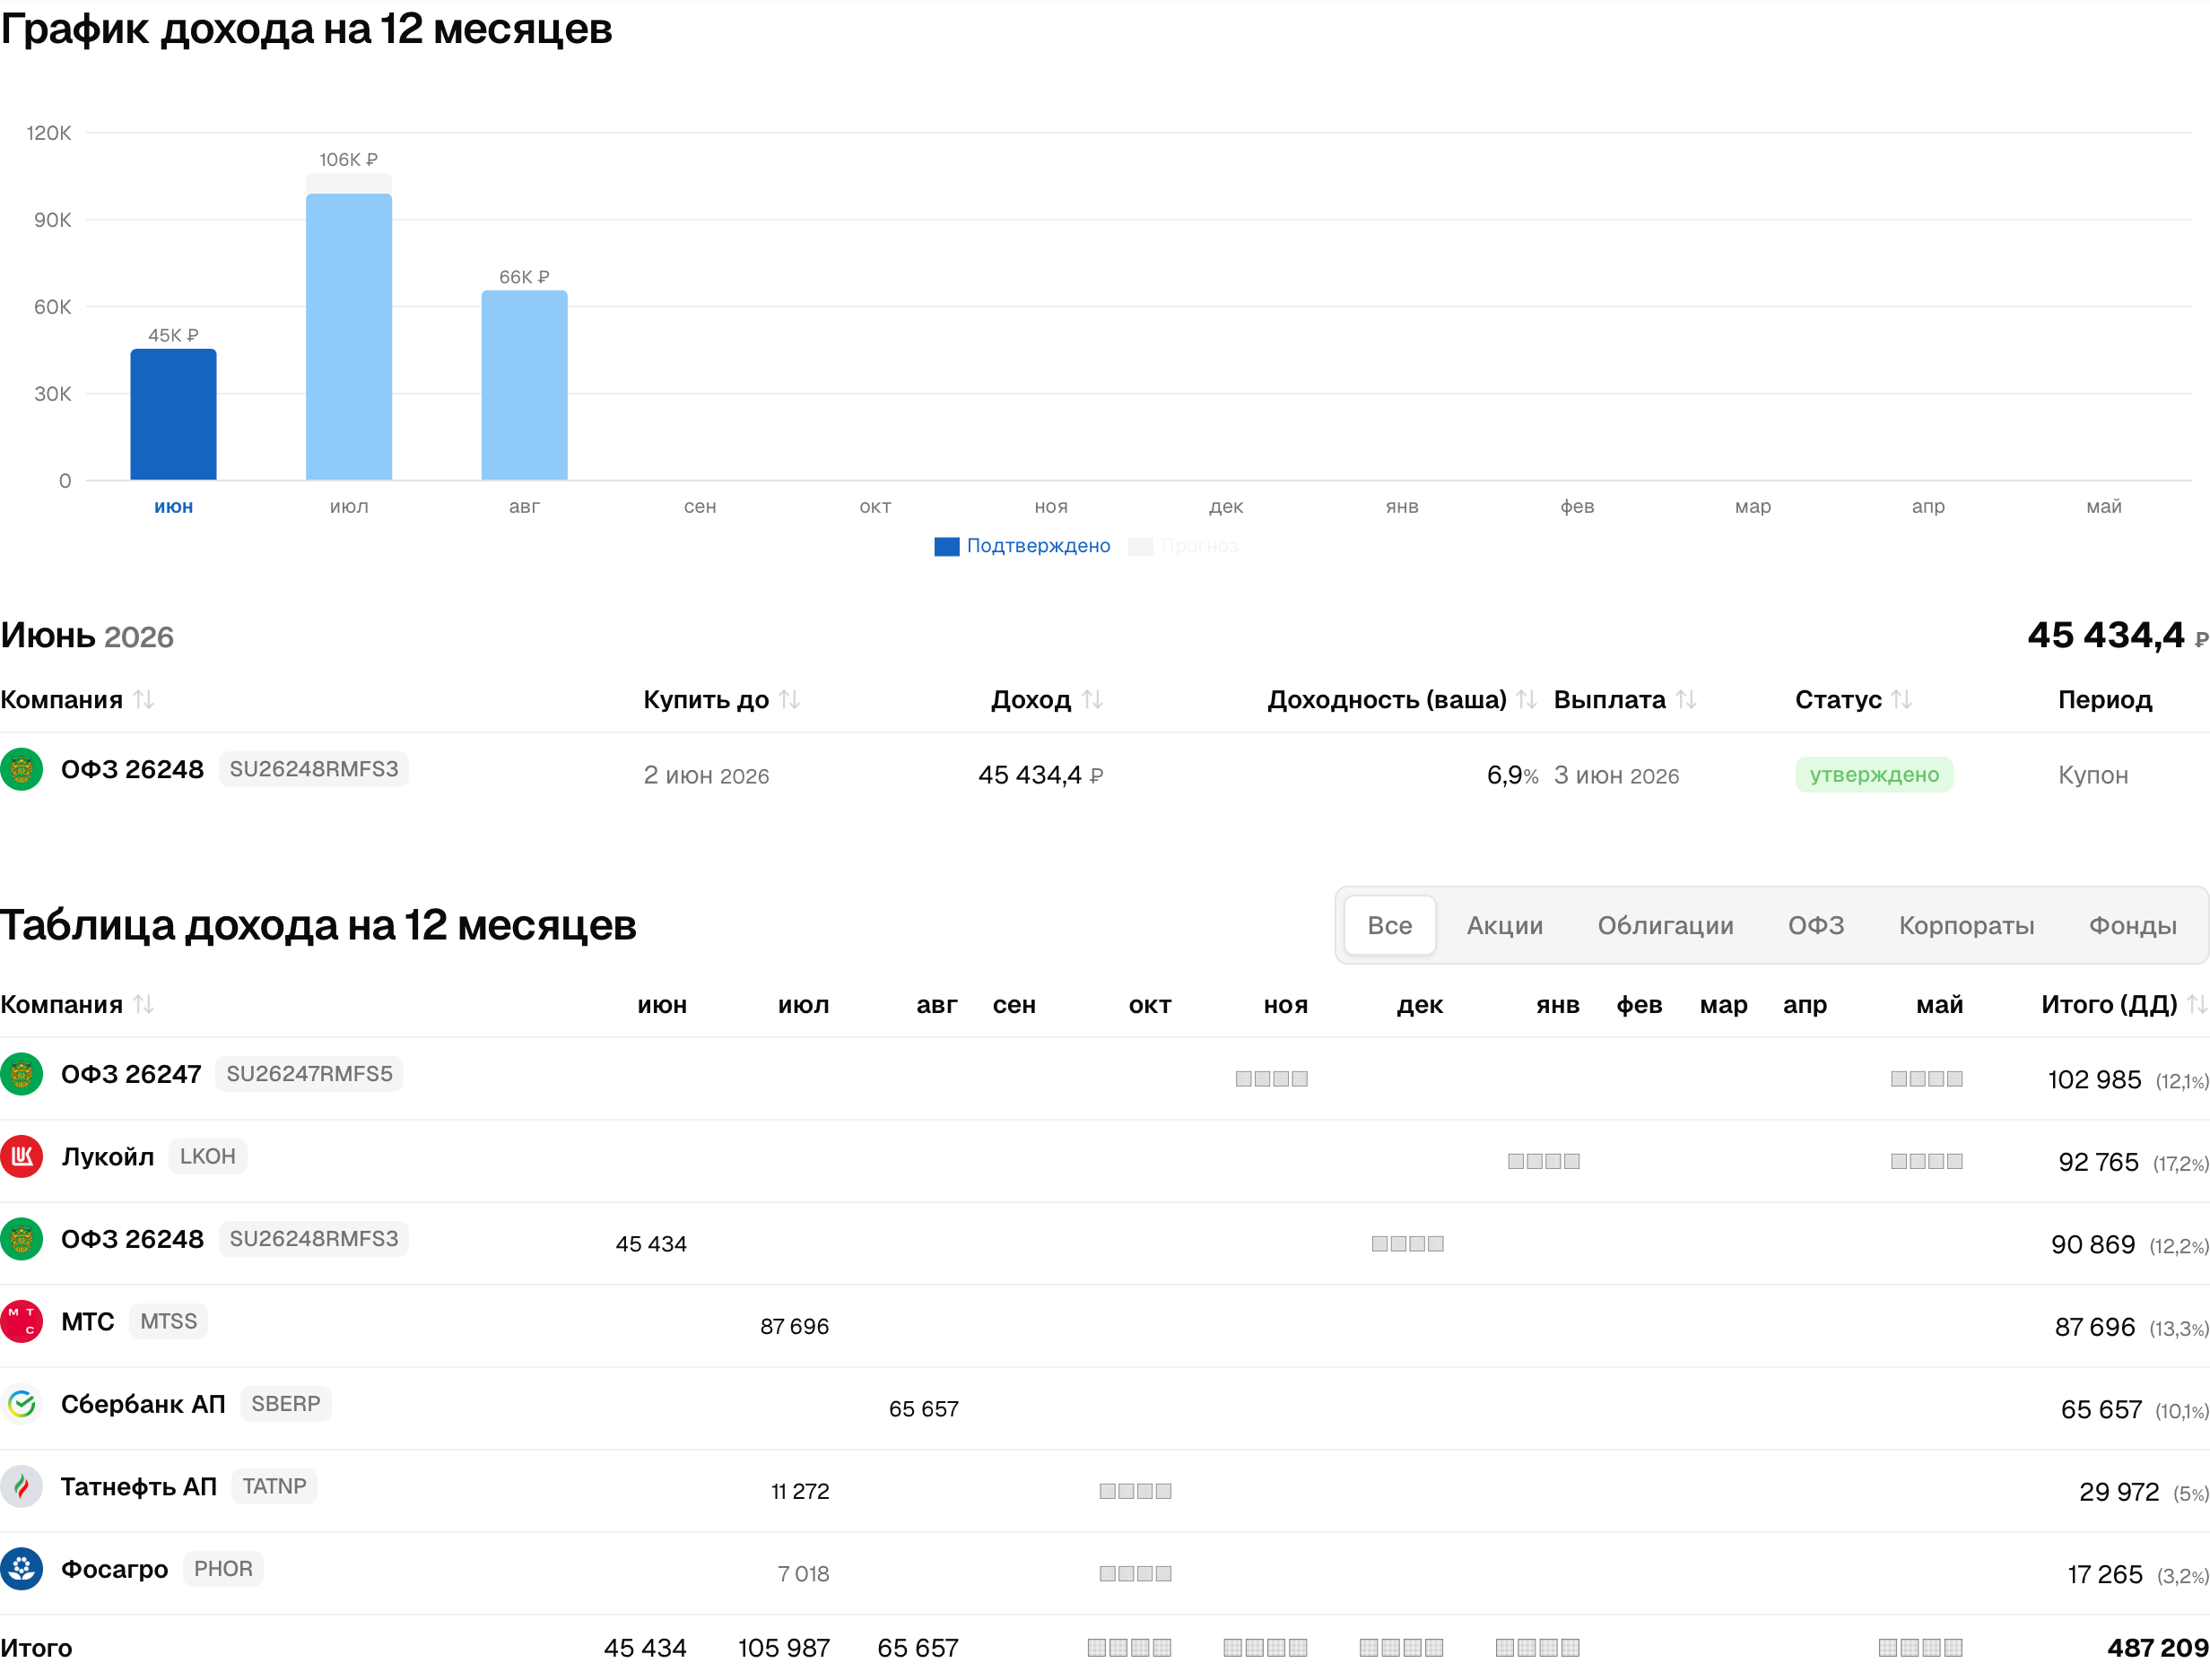Switch to the Акции tab
Viewport: 2210px width, 1680px height.
tap(1505, 926)
